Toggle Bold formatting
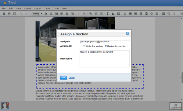Viewport: 183px width, 111px height. click(56, 14)
